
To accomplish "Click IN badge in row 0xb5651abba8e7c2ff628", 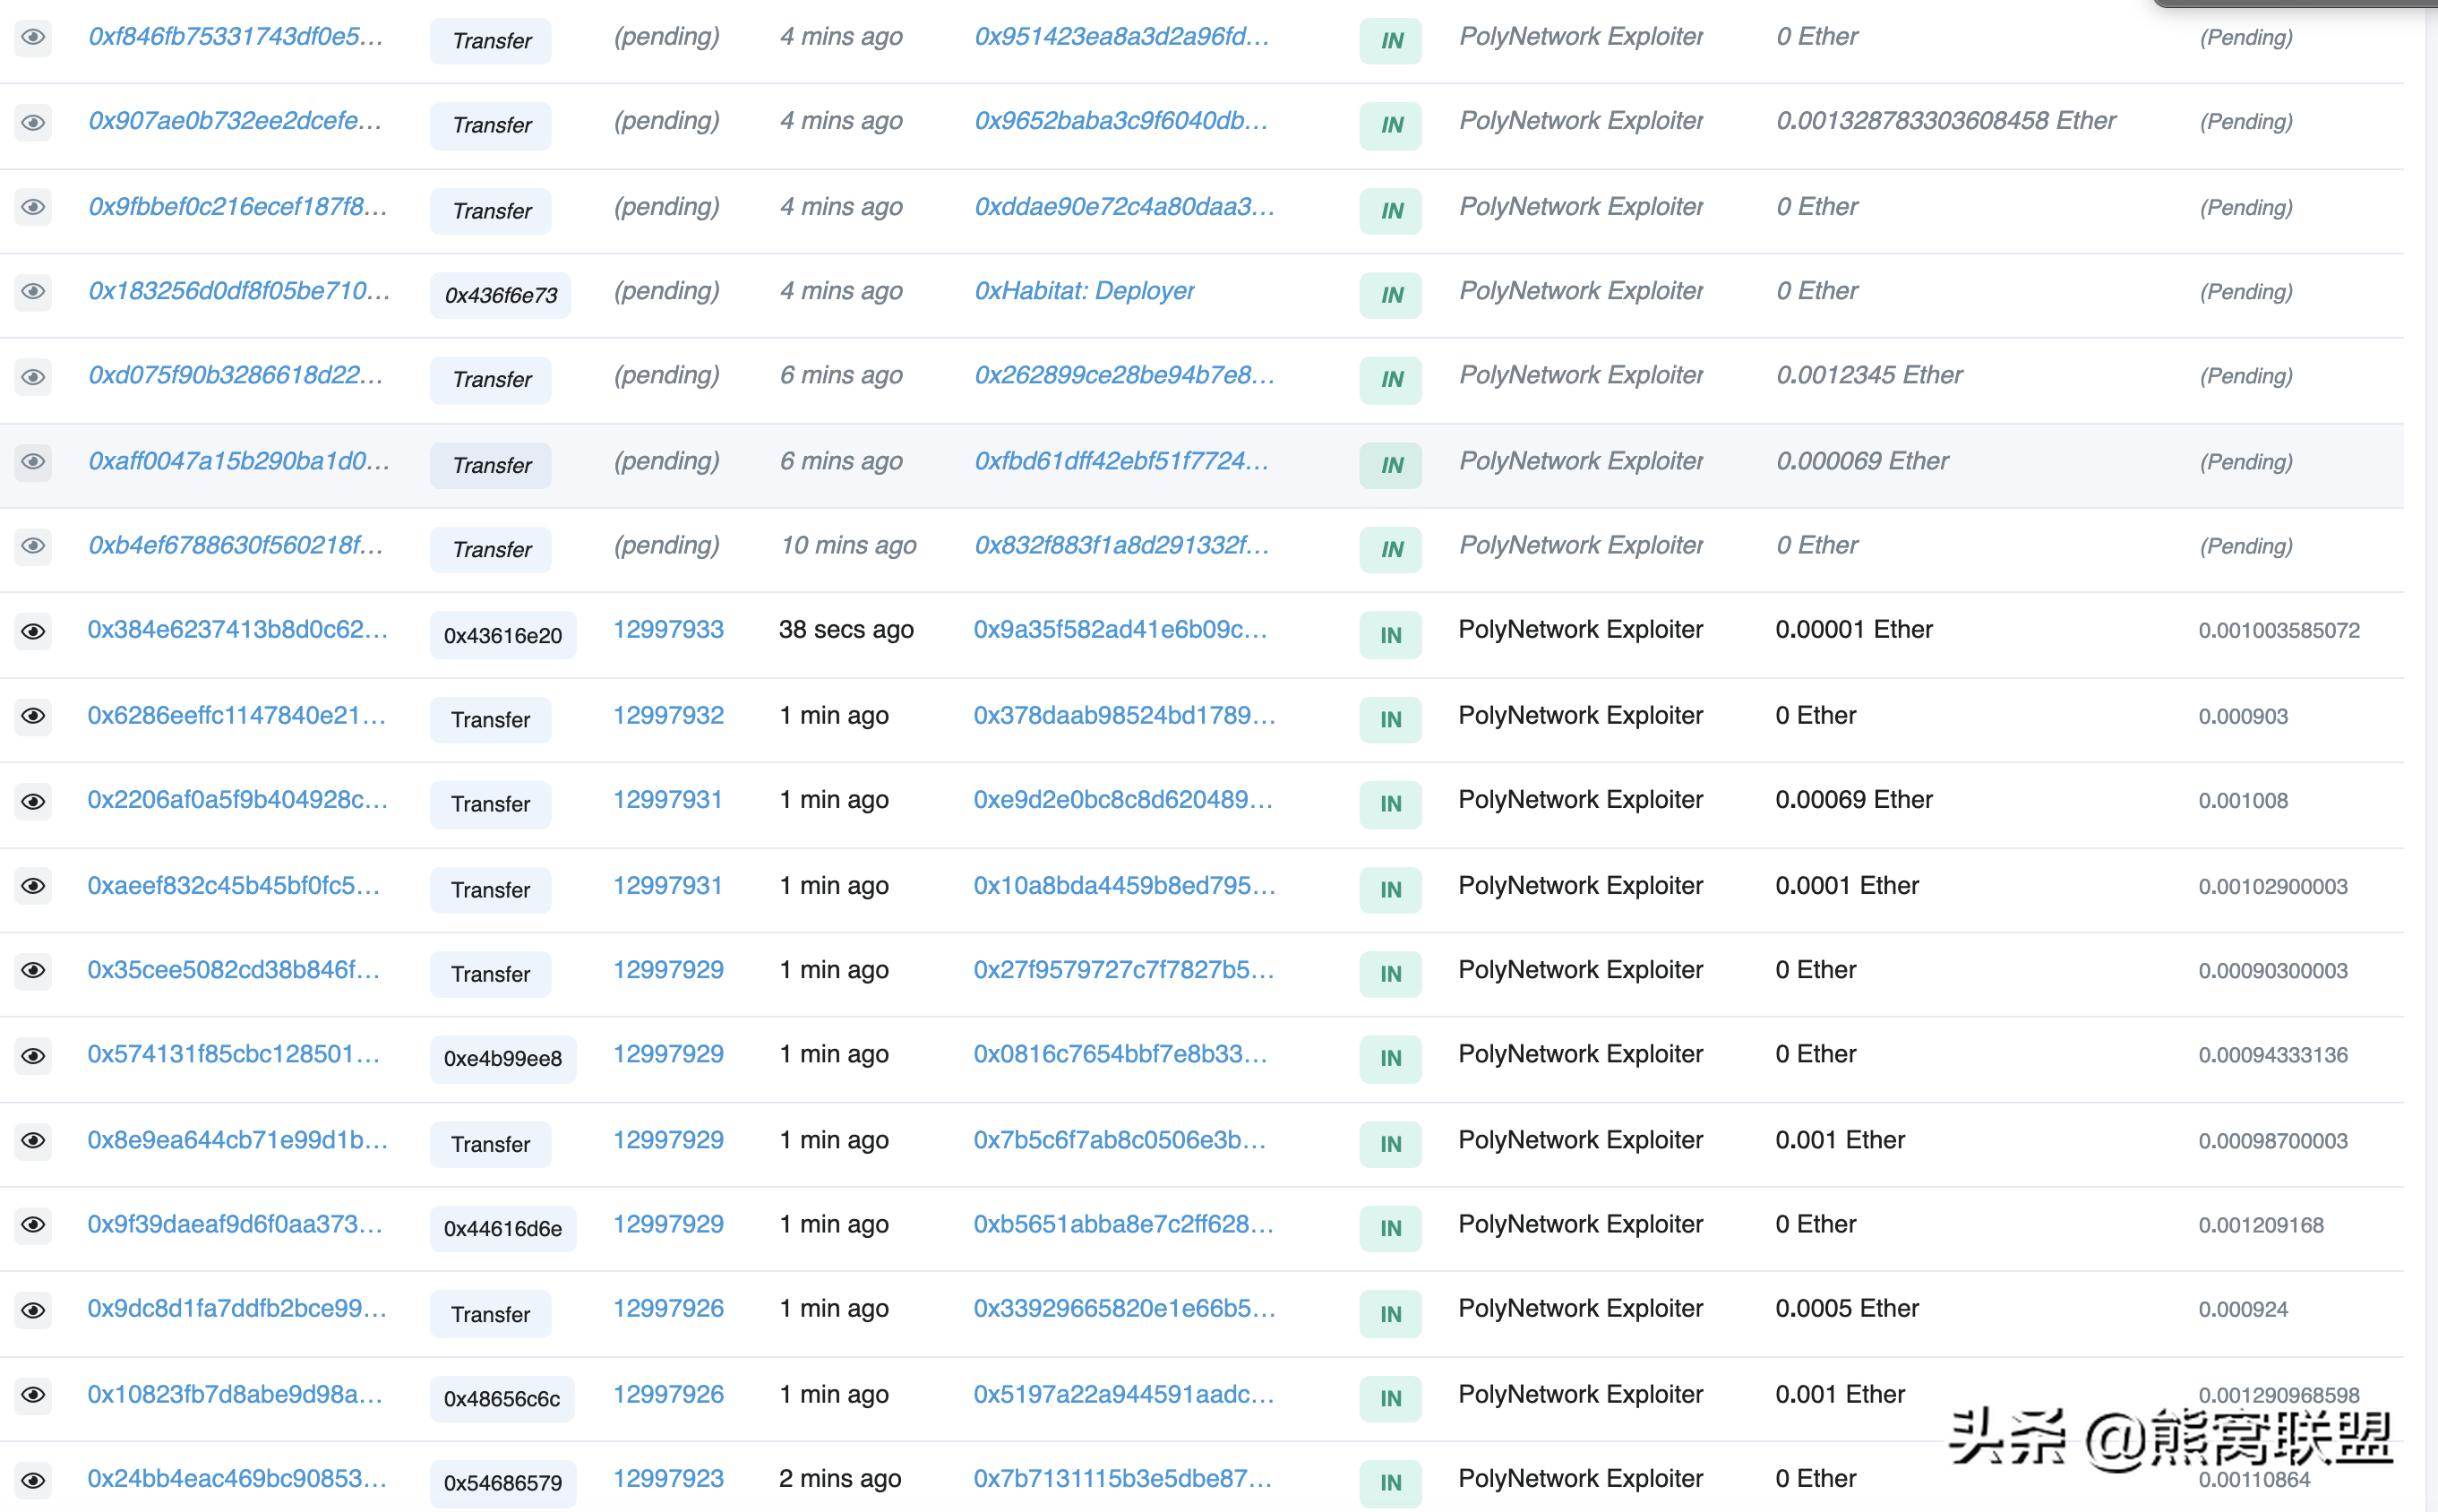I will tap(1391, 1228).
